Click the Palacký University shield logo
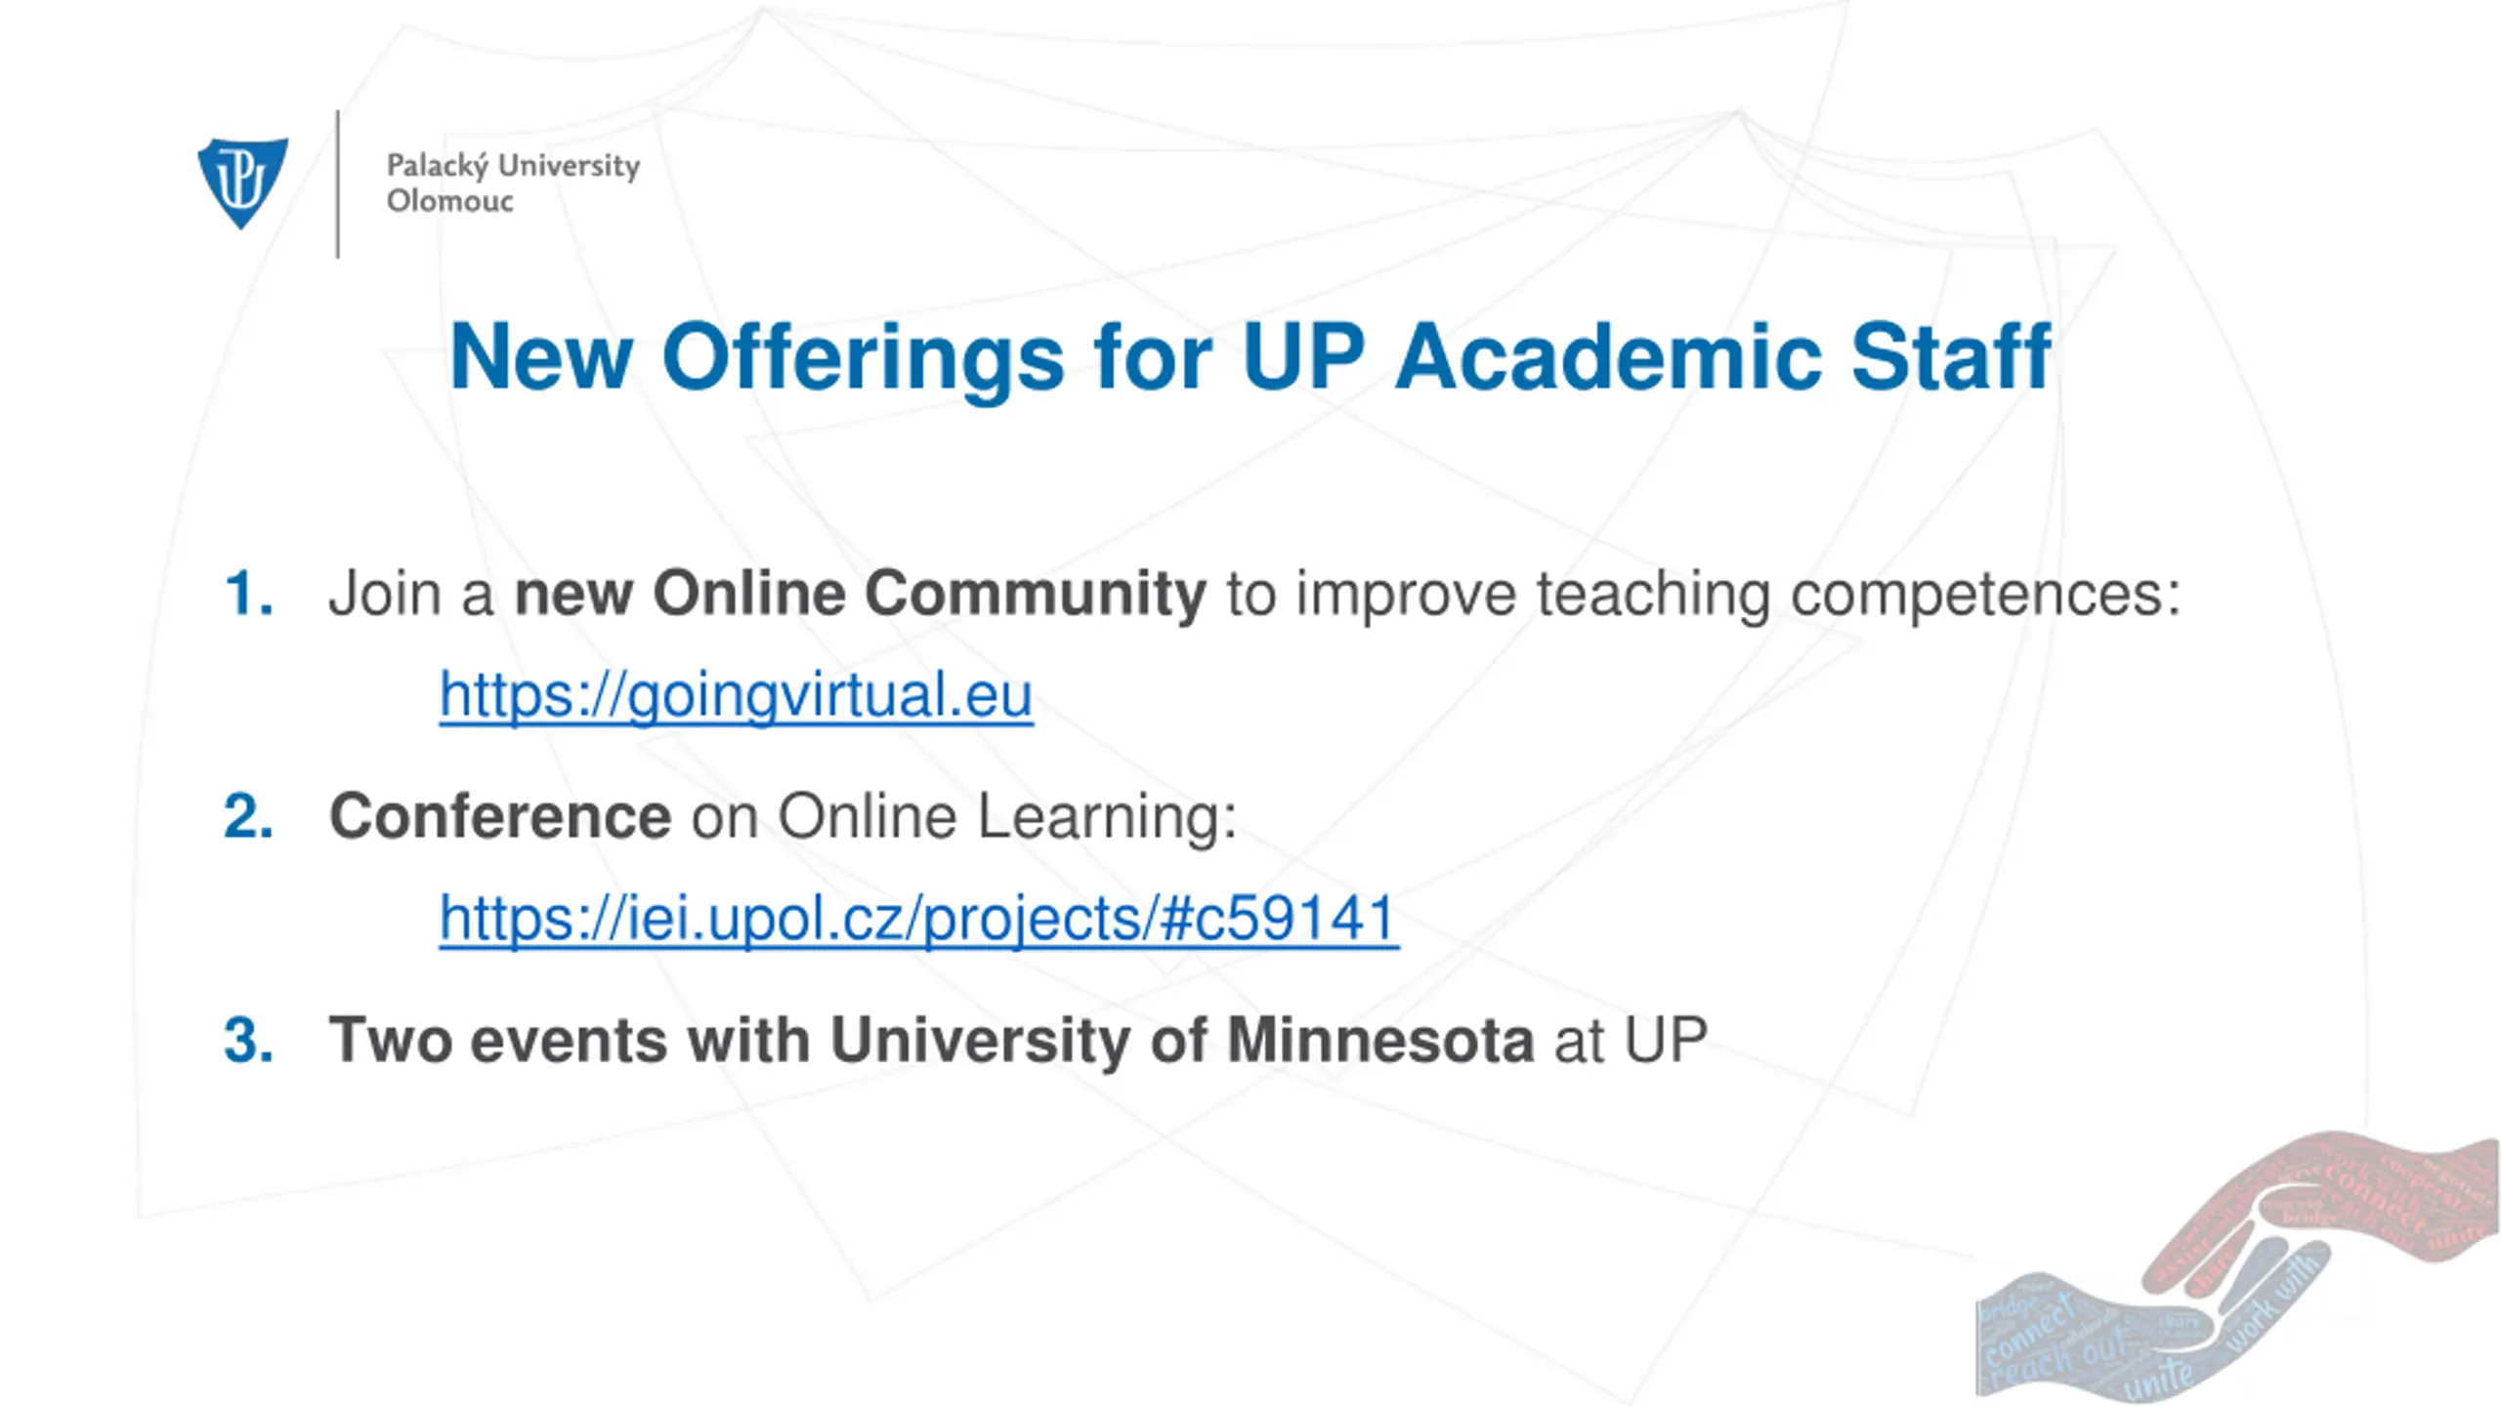Screen dimensions: 2501x1406 242,183
